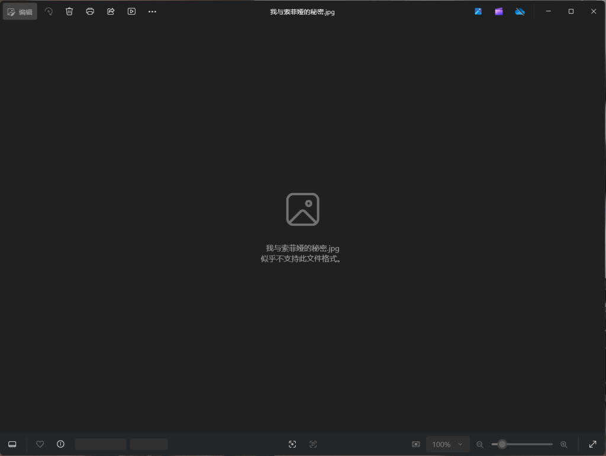This screenshot has width=606, height=456.
Task: Zoom in with the plus magnifier icon
Action: (x=564, y=444)
